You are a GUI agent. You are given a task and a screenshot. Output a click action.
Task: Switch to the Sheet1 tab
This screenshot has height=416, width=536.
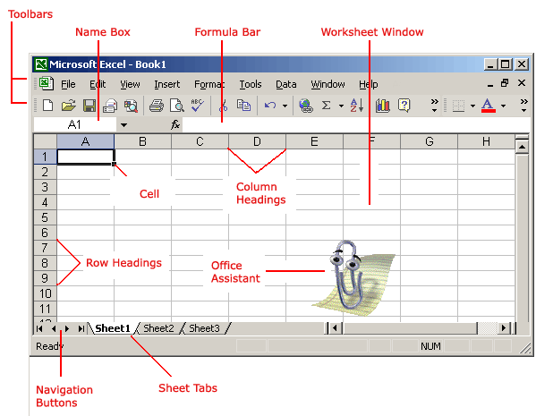tap(113, 328)
